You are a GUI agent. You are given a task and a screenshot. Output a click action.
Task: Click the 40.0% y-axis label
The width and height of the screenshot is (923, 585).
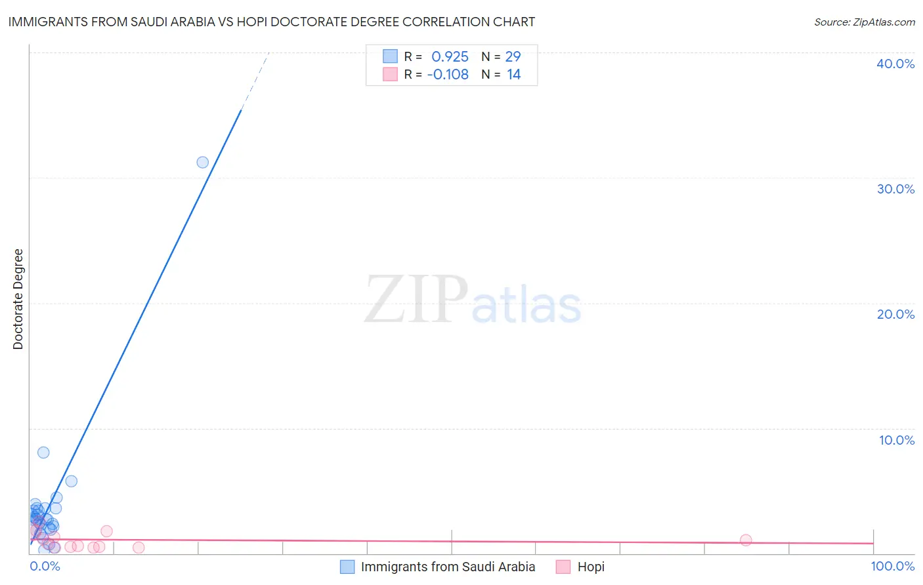point(895,64)
